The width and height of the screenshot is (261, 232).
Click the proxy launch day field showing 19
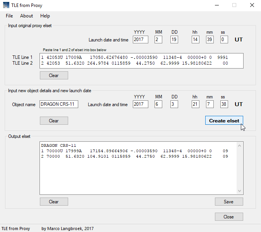(x=174, y=40)
